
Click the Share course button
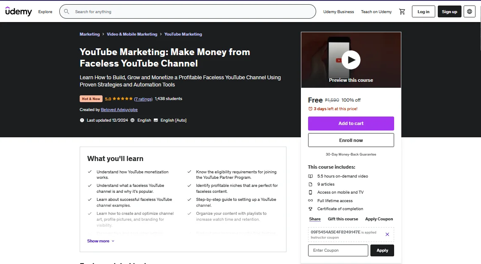point(315,219)
